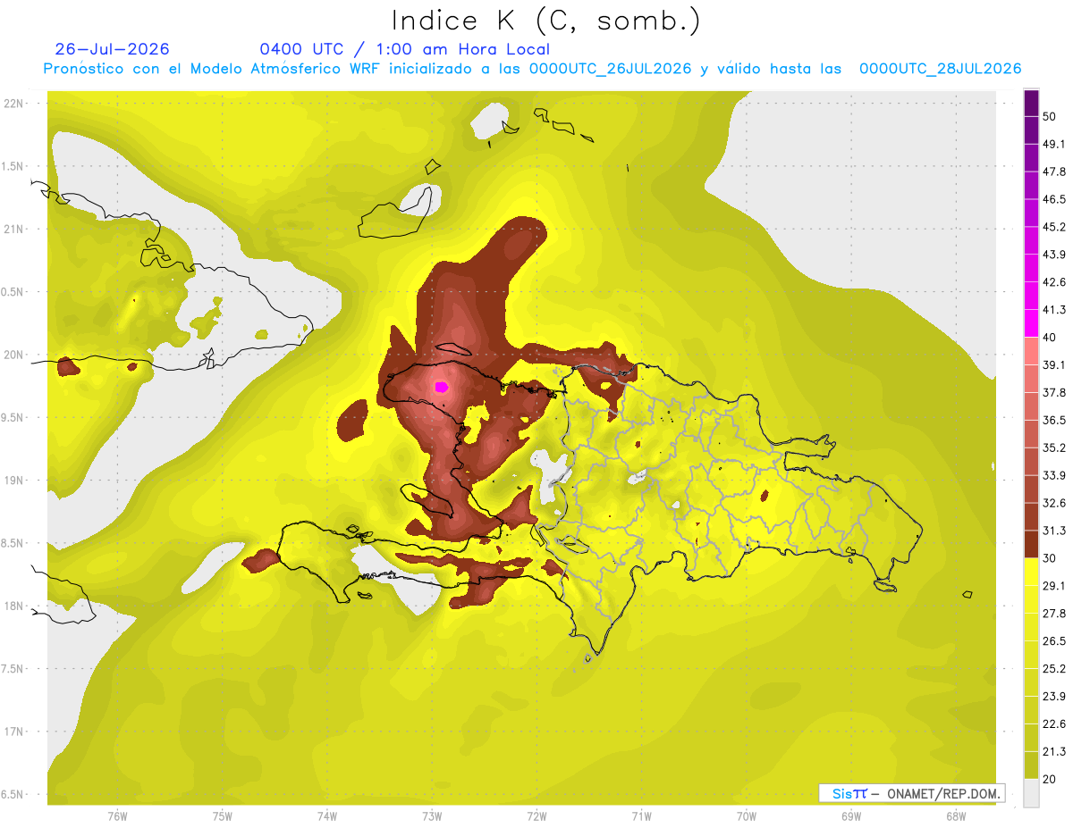Click the '68W' longitude label

[956, 815]
